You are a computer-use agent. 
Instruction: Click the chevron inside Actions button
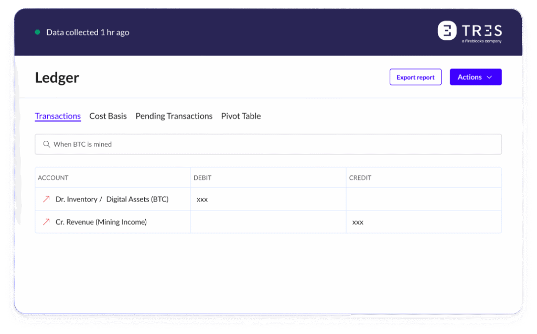[489, 77]
